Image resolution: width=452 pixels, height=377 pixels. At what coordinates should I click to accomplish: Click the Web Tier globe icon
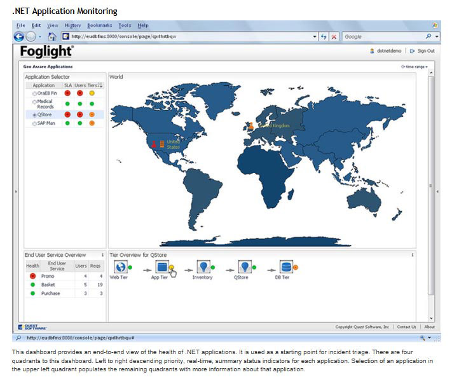(121, 266)
